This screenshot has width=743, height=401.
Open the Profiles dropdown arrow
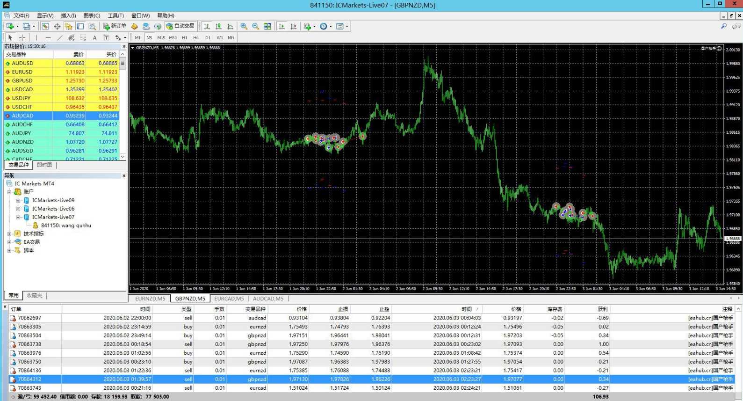[34, 27]
